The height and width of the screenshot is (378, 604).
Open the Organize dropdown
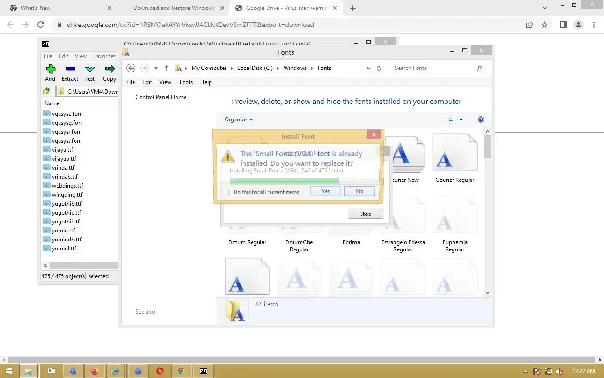[x=239, y=120]
